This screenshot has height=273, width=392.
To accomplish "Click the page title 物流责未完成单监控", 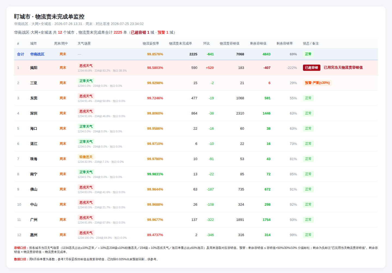I will point(60,17).
